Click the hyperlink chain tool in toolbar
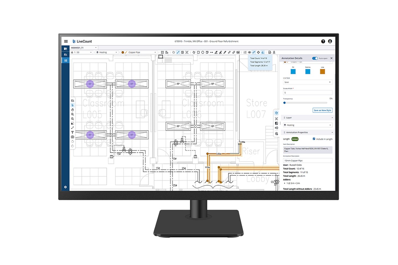This screenshot has height=265, width=398. coord(234,52)
